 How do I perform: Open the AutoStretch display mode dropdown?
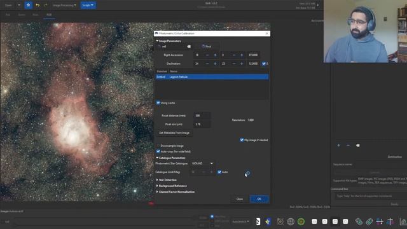point(240,221)
